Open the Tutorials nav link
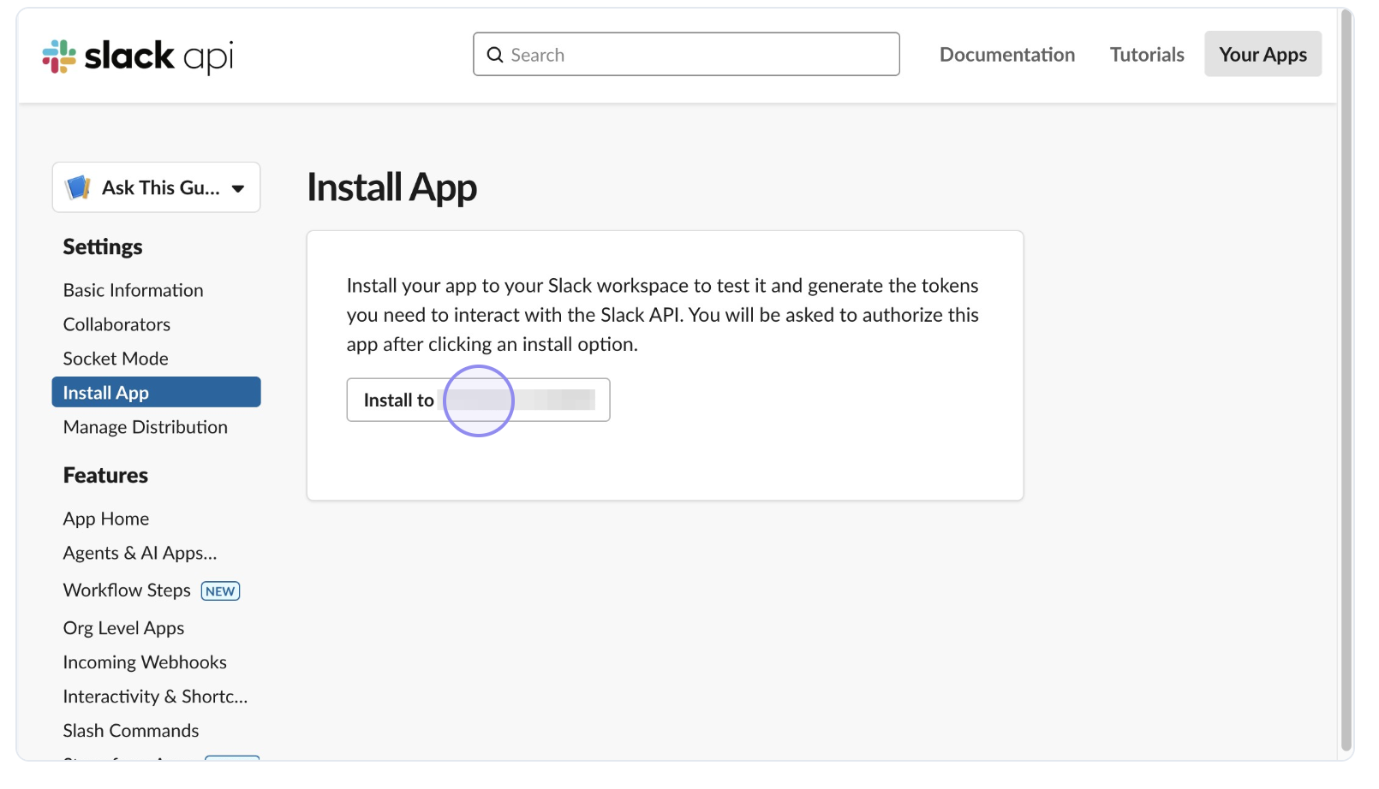Screen dimensions: 1379x789 pyautogui.click(x=1146, y=55)
